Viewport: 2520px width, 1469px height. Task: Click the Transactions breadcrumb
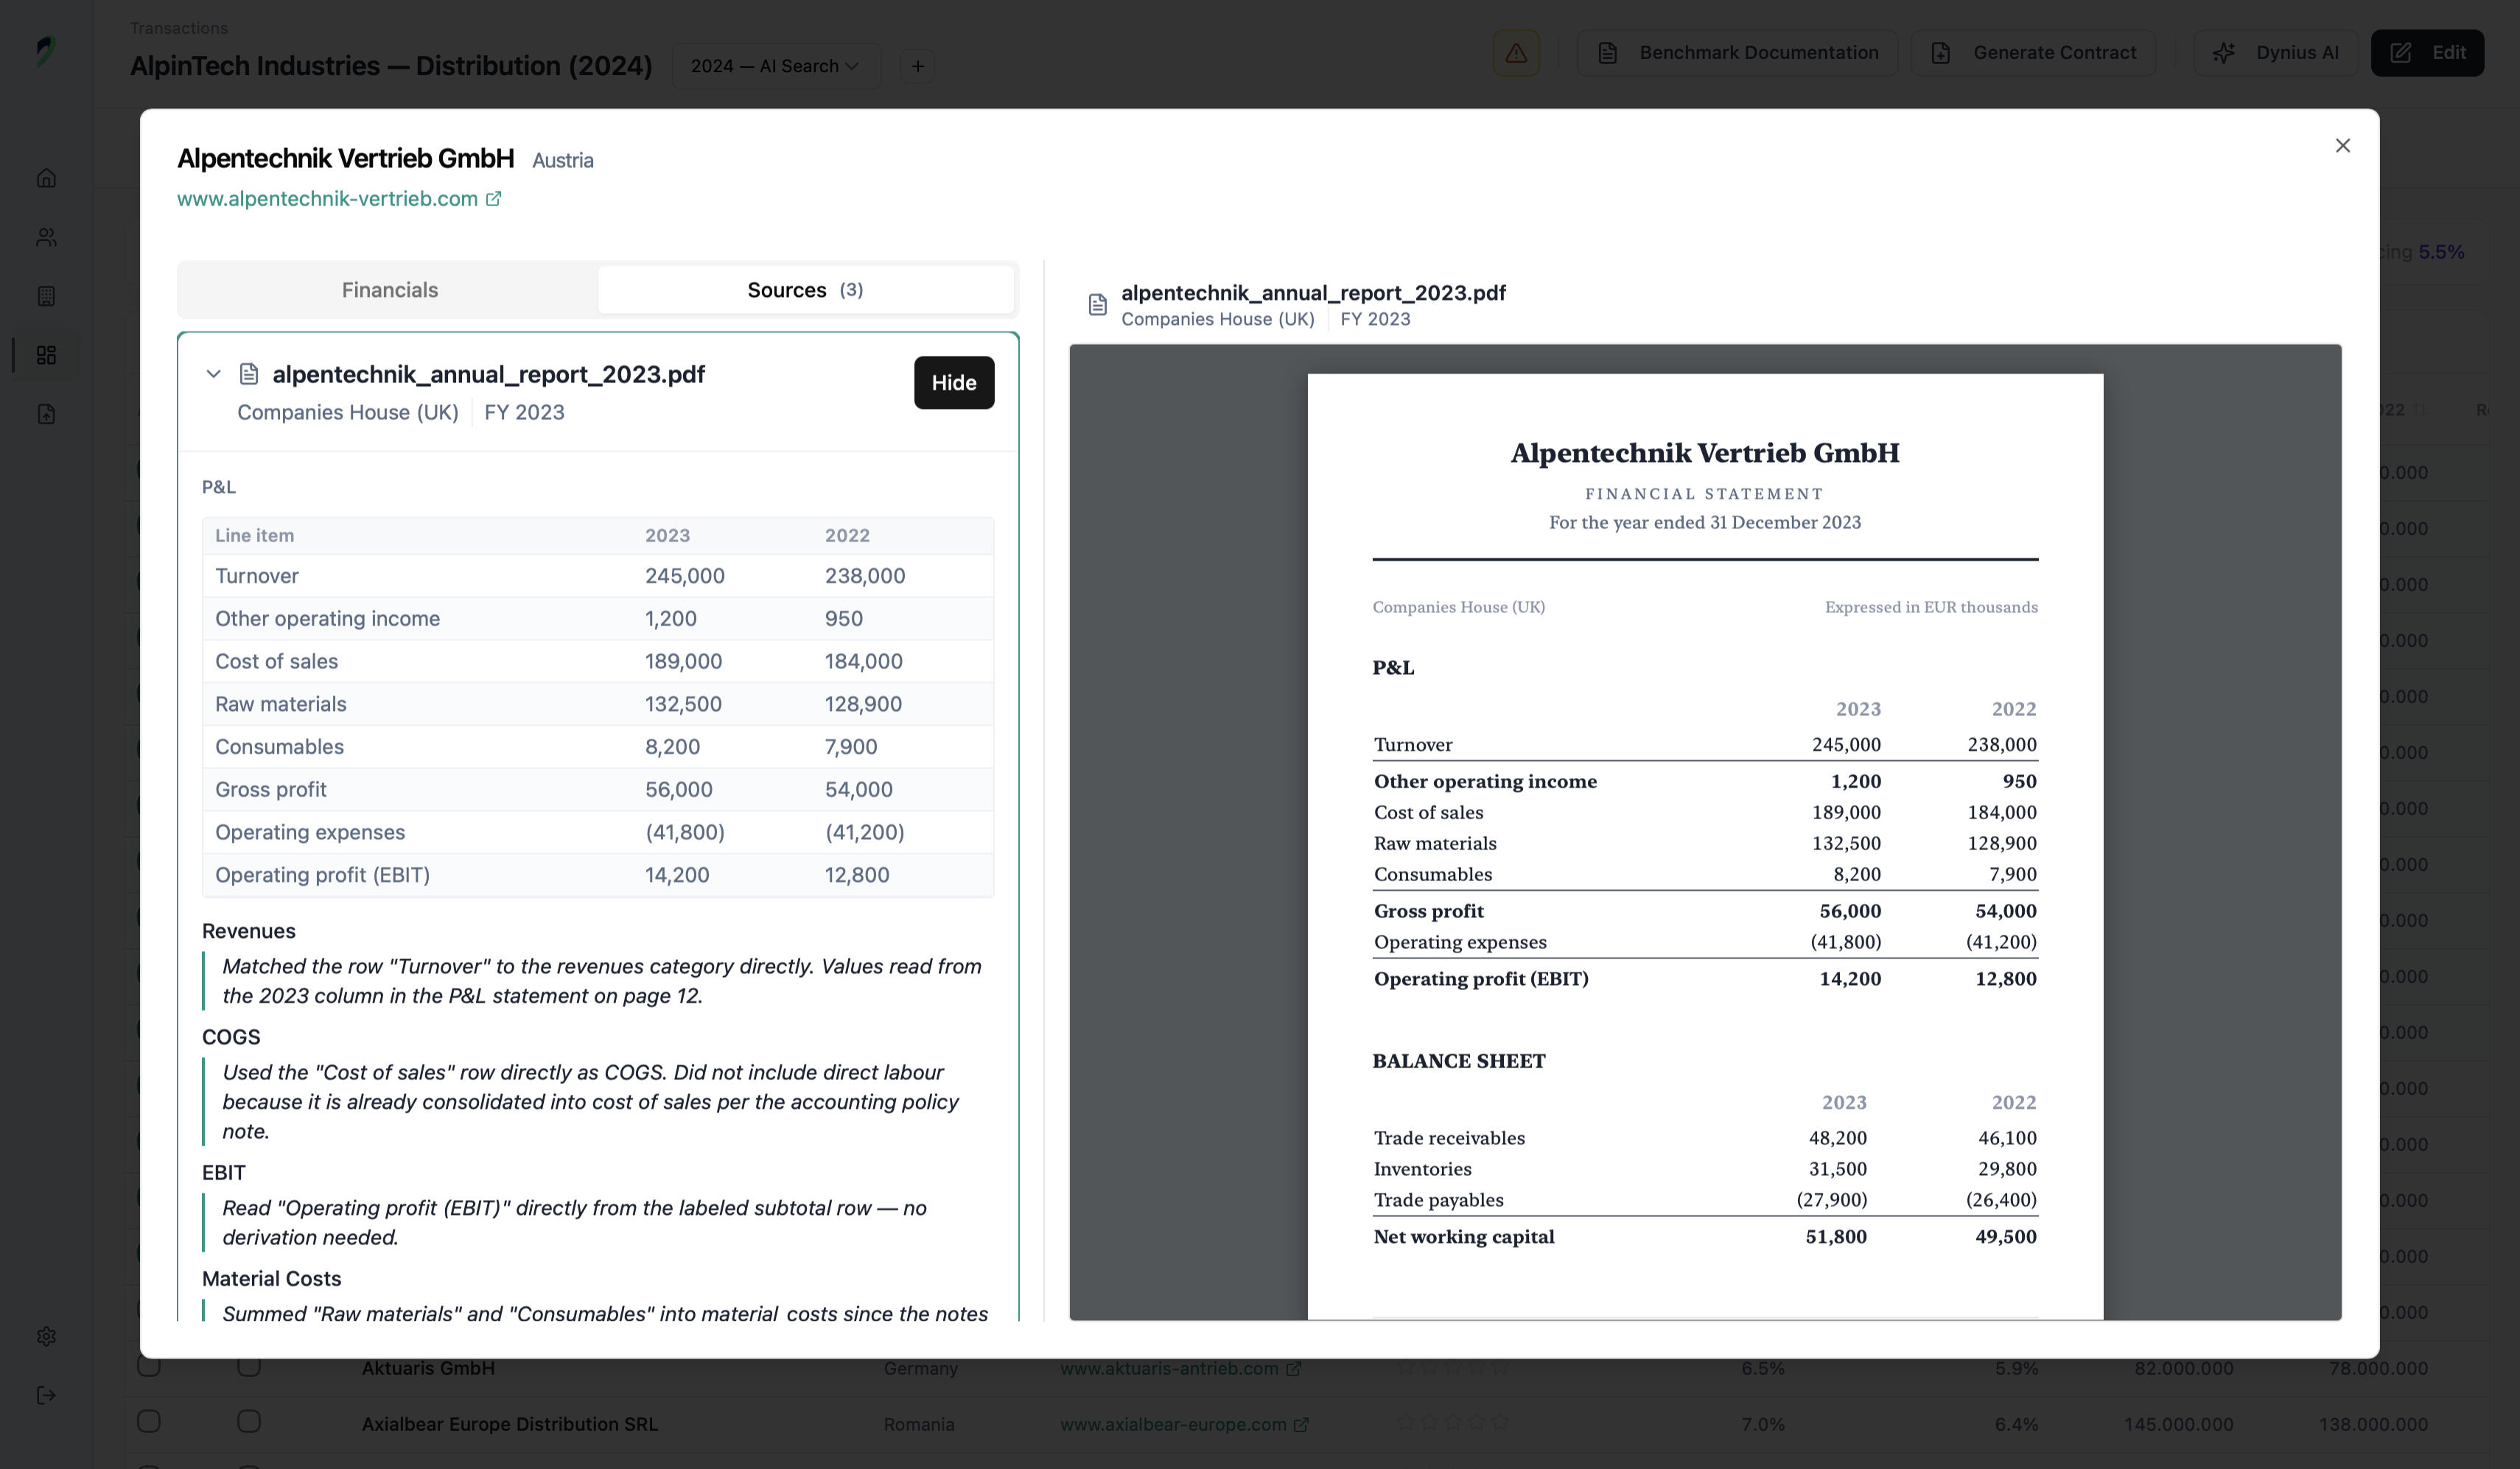coord(179,28)
